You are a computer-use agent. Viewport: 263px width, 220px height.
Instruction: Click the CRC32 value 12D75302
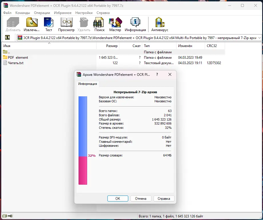[x=214, y=63]
